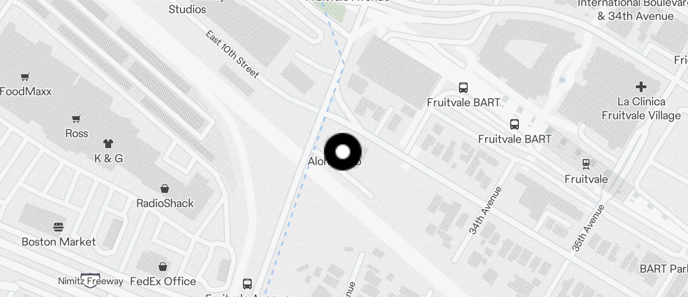Click the RadioShack shopping bag icon
This screenshot has width=688, height=297.
(165, 188)
